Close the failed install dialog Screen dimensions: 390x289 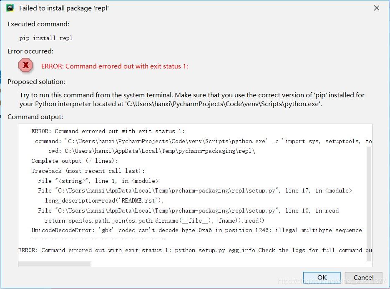tap(377, 8)
